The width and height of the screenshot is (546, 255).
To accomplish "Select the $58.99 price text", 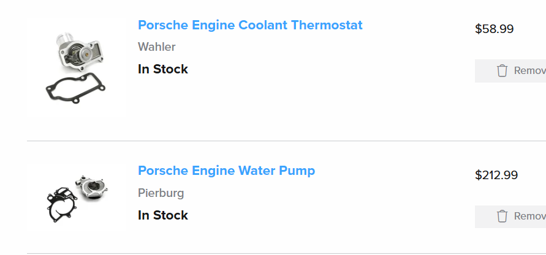I will (494, 29).
